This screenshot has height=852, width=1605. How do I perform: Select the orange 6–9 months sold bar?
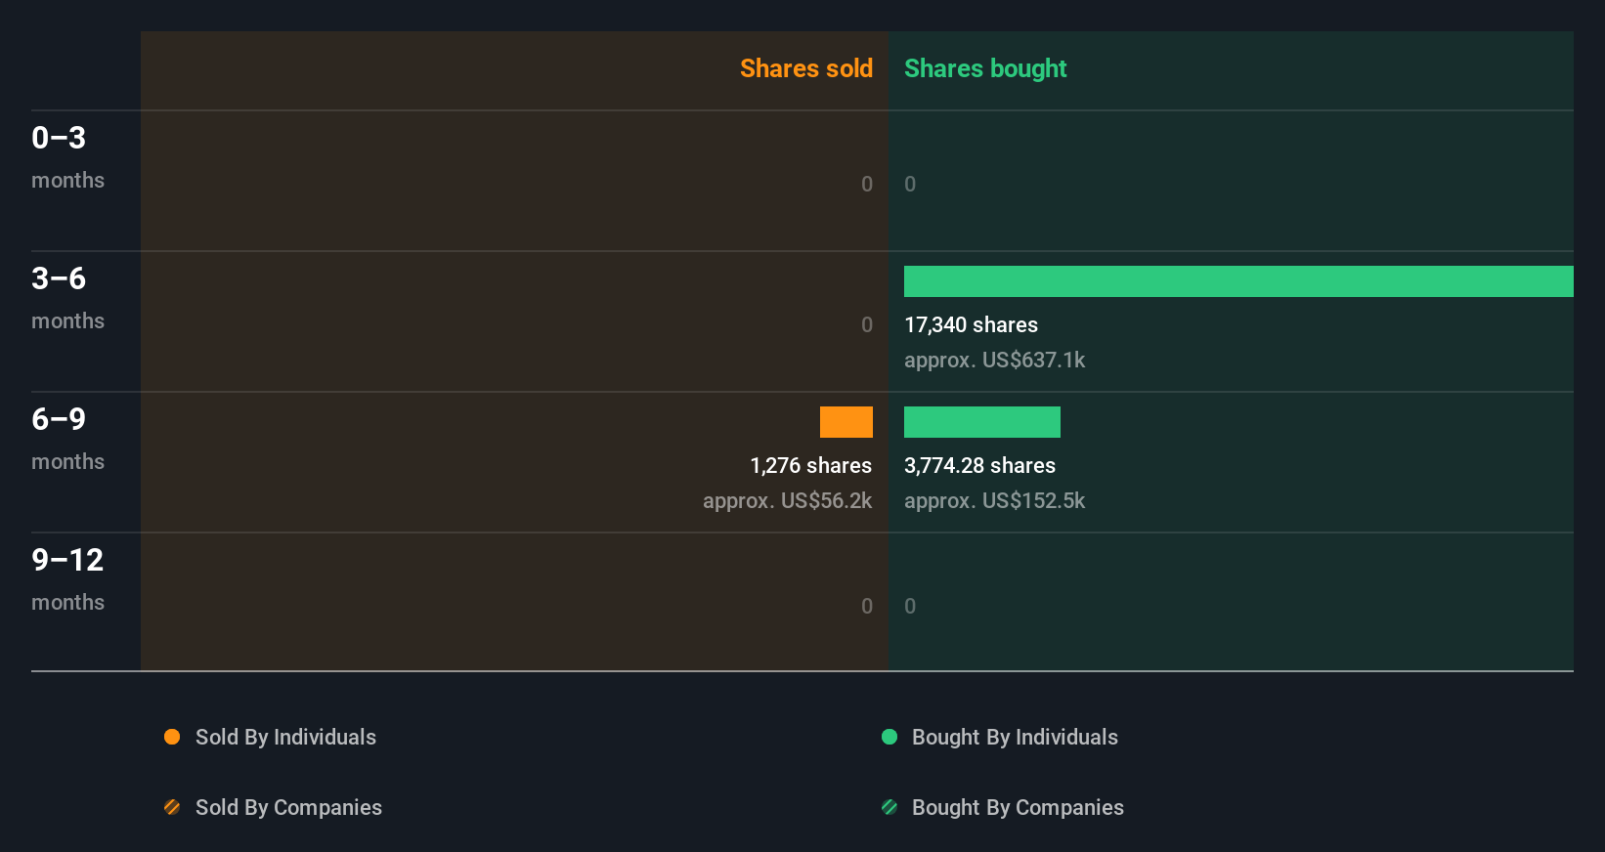click(846, 422)
